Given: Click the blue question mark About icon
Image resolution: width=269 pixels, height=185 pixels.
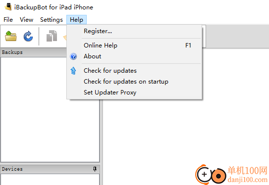Looking at the screenshot, I should 73,56.
